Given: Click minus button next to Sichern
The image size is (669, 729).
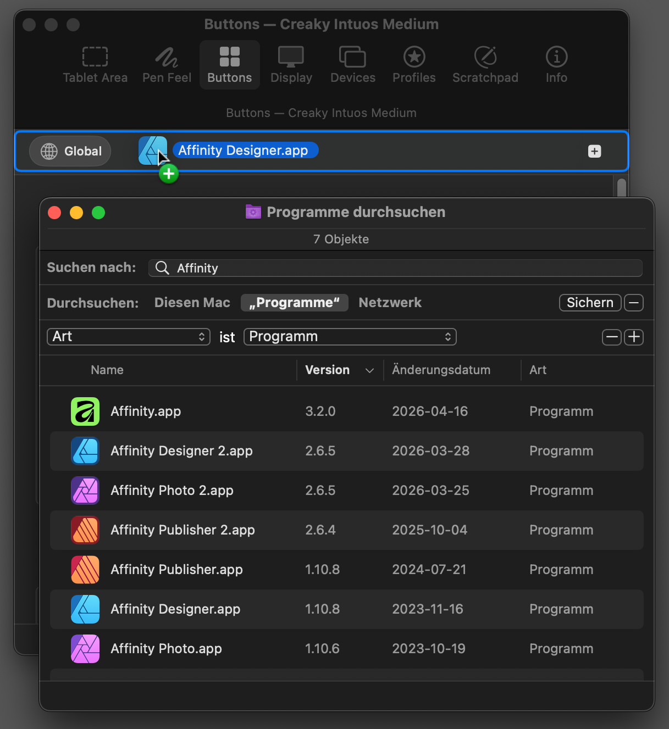Looking at the screenshot, I should 634,303.
